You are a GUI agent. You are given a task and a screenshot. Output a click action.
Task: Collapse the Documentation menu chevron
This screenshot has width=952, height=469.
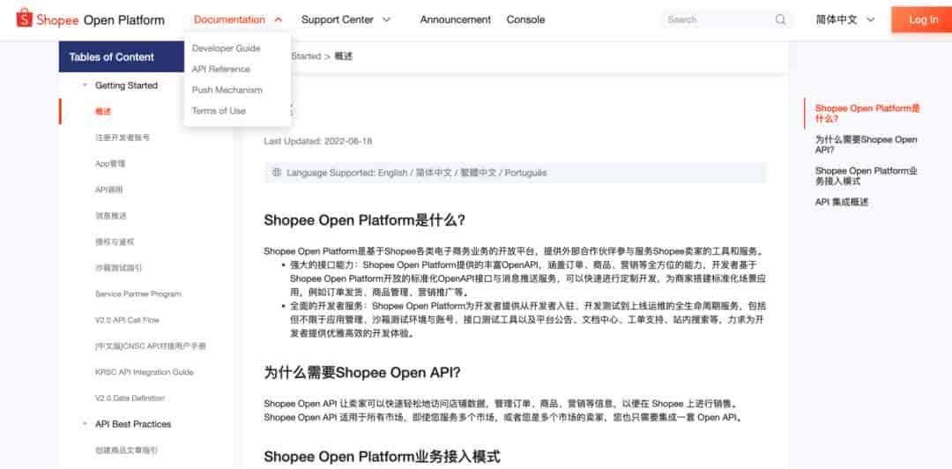tap(278, 19)
